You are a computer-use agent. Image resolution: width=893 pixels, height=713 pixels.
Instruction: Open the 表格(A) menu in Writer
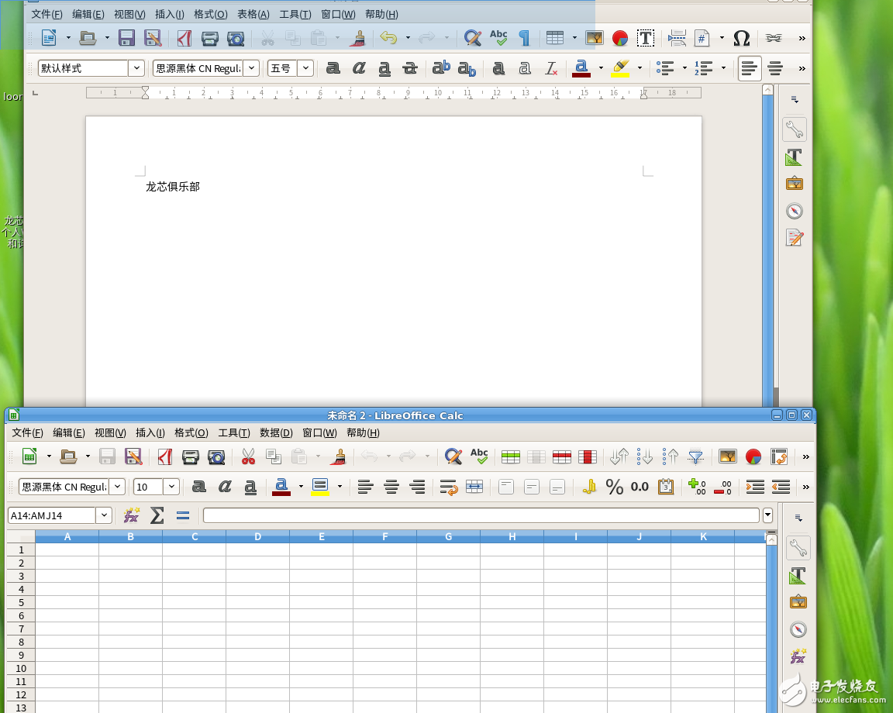click(x=253, y=14)
